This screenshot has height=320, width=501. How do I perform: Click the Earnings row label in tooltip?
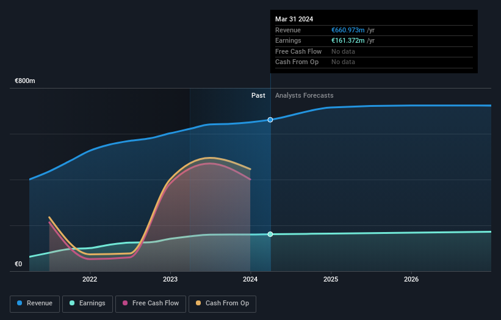tap(288, 40)
